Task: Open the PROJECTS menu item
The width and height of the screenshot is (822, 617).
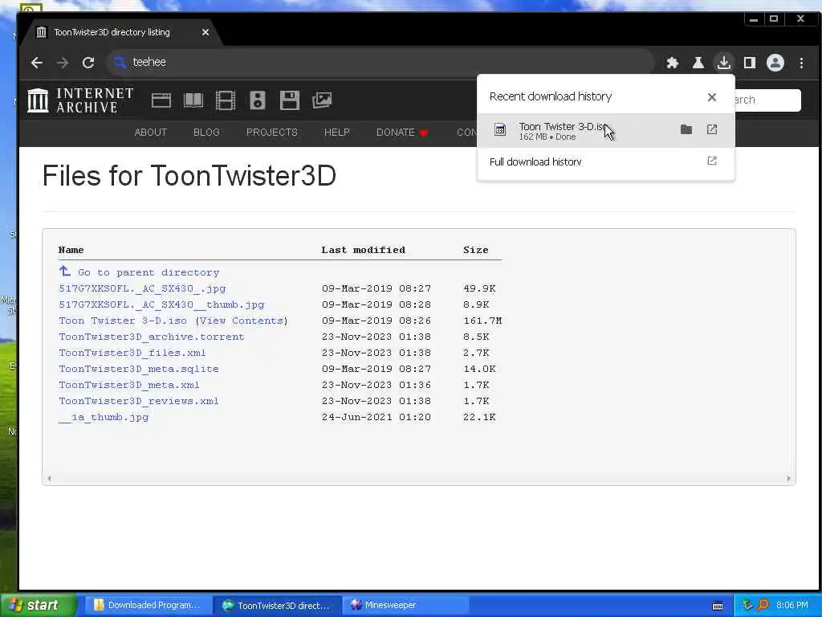Action: (271, 133)
